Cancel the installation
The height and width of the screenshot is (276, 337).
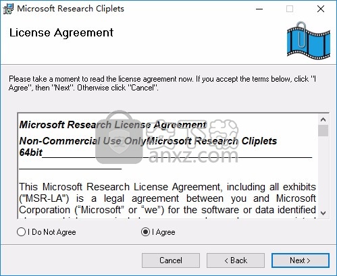[171, 260]
